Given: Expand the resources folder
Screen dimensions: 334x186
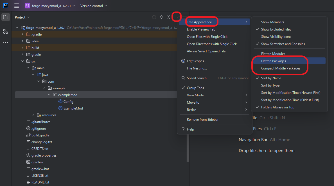Looking at the screenshot, I should click(33, 115).
